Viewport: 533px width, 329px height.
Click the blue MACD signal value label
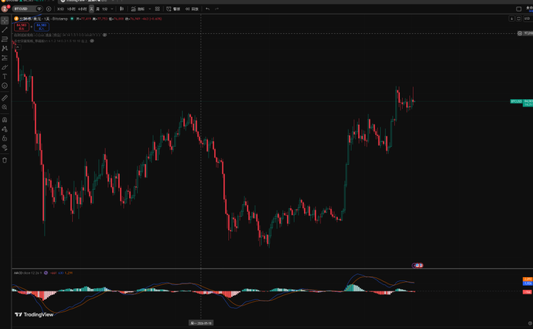pos(528,283)
